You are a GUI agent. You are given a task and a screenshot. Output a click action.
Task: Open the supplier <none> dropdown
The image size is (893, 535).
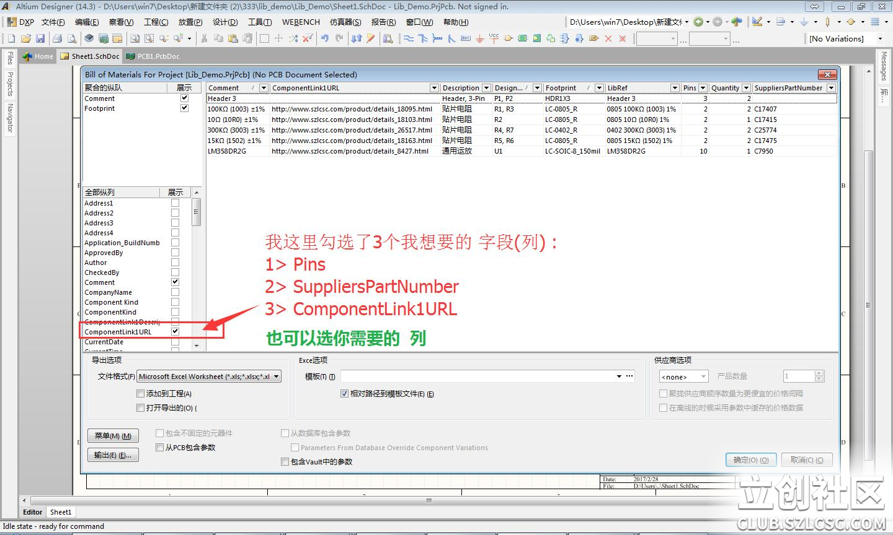point(683,376)
